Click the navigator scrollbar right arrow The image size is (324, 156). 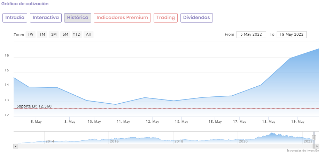point(317,146)
